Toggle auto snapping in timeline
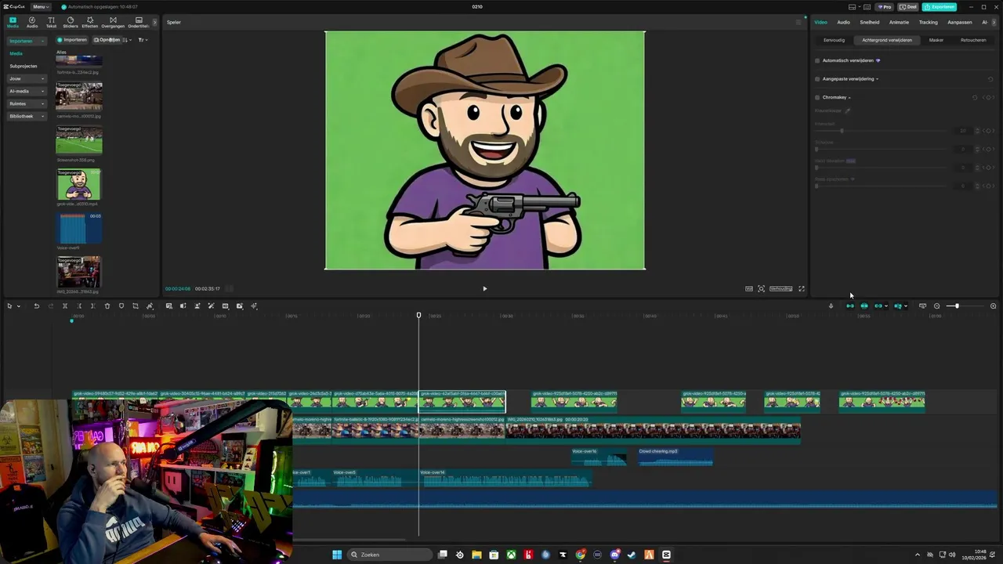 864,305
